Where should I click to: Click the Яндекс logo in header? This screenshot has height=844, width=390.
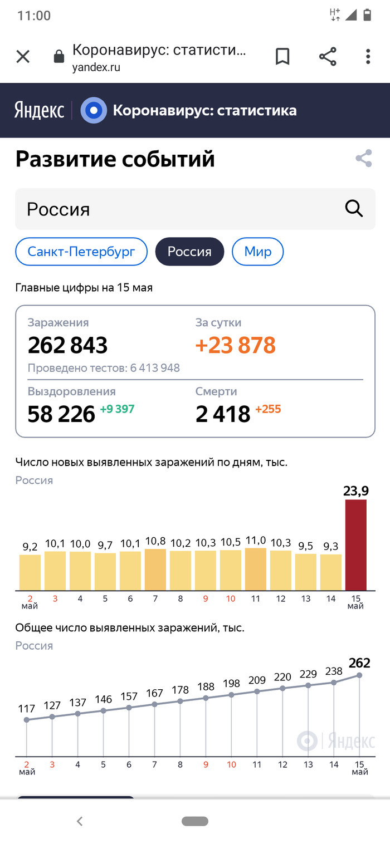[39, 110]
